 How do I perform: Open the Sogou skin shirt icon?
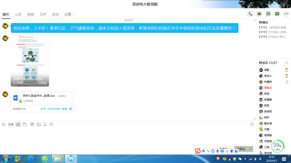232,151
